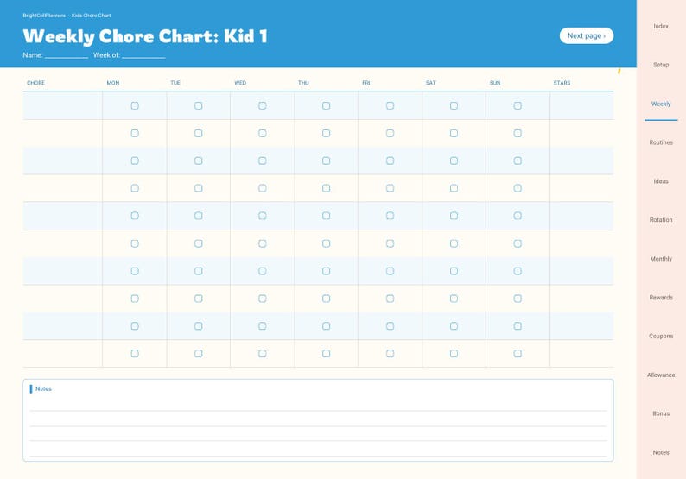Click the STARS column header
This screenshot has height=479, width=686.
pyautogui.click(x=562, y=83)
